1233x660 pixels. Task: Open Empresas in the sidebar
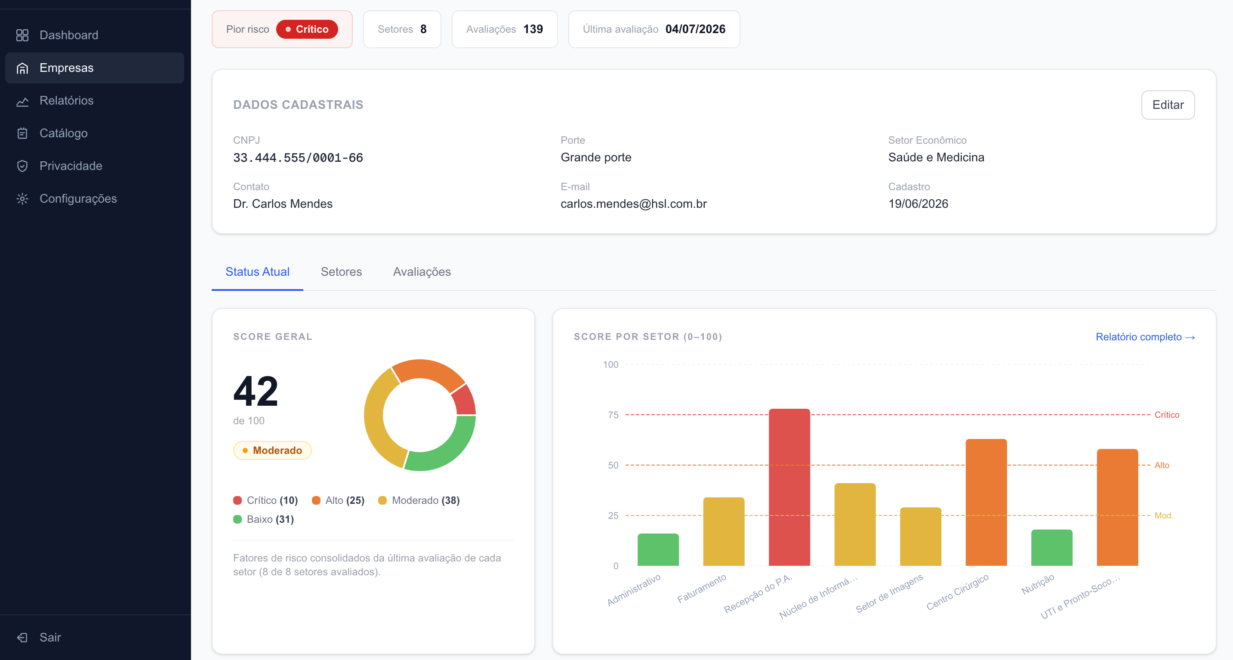tap(94, 68)
